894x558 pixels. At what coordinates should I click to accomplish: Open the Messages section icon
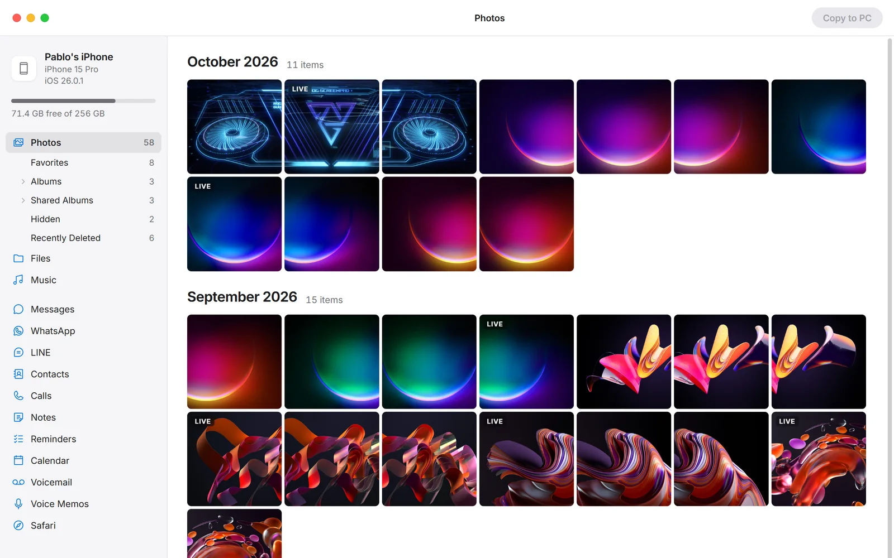(x=18, y=309)
